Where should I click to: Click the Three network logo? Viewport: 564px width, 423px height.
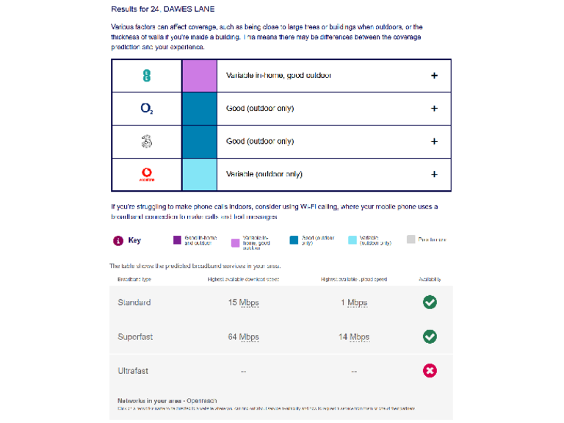click(x=147, y=142)
